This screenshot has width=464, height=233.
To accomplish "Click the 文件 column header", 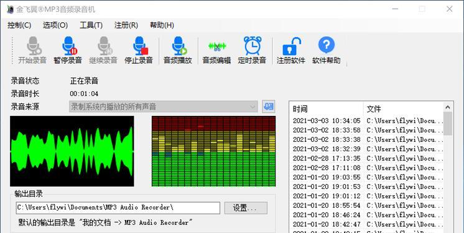I will 404,109.
